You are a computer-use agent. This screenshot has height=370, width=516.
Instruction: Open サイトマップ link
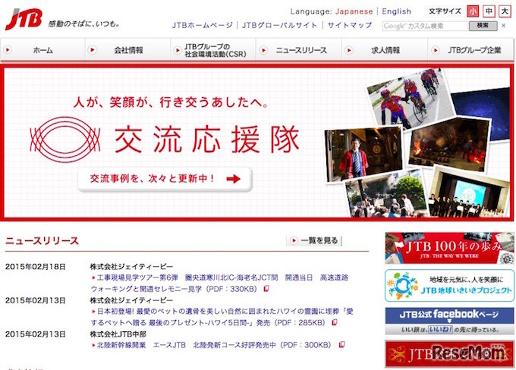coord(350,25)
